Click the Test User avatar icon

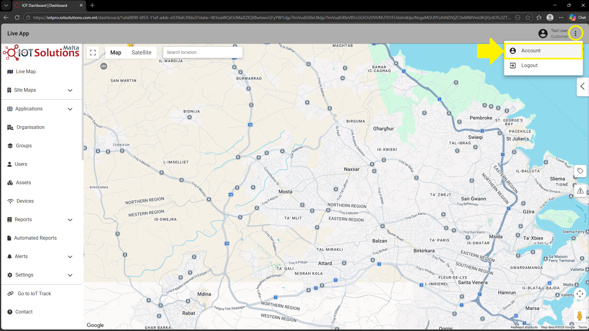(x=543, y=34)
